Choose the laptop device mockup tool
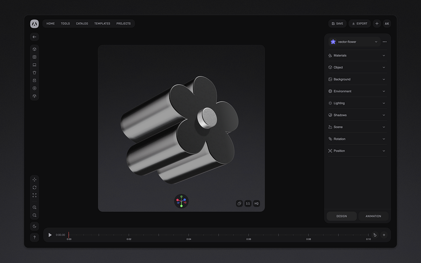The height and width of the screenshot is (263, 421). (x=35, y=65)
